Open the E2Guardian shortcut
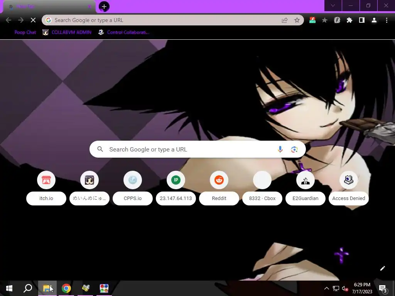The height and width of the screenshot is (296, 395). click(x=306, y=188)
